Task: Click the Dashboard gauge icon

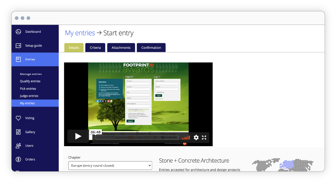Action: pos(18,32)
